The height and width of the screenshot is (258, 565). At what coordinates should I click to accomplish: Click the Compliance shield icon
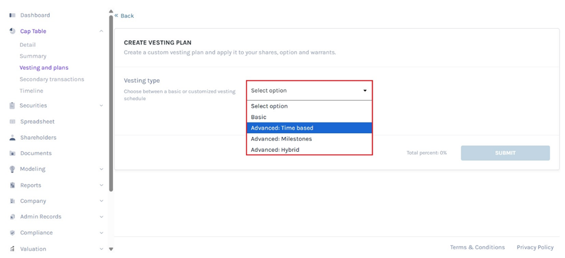(x=12, y=233)
